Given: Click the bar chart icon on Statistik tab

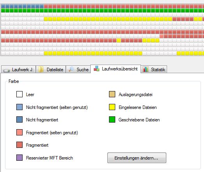Looking at the screenshot, I should tap(146, 69).
